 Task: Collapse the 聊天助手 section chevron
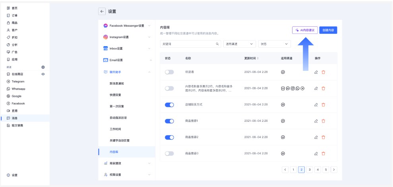[x=149, y=72]
